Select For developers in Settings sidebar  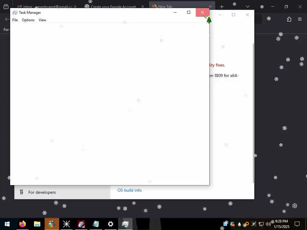point(62,192)
